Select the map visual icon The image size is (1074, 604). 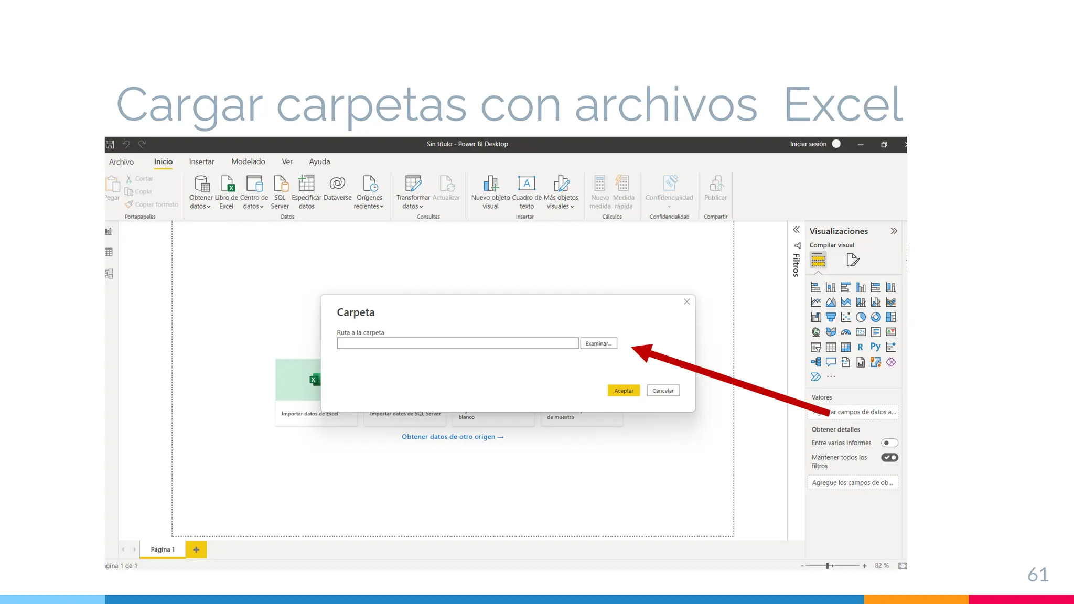815,332
